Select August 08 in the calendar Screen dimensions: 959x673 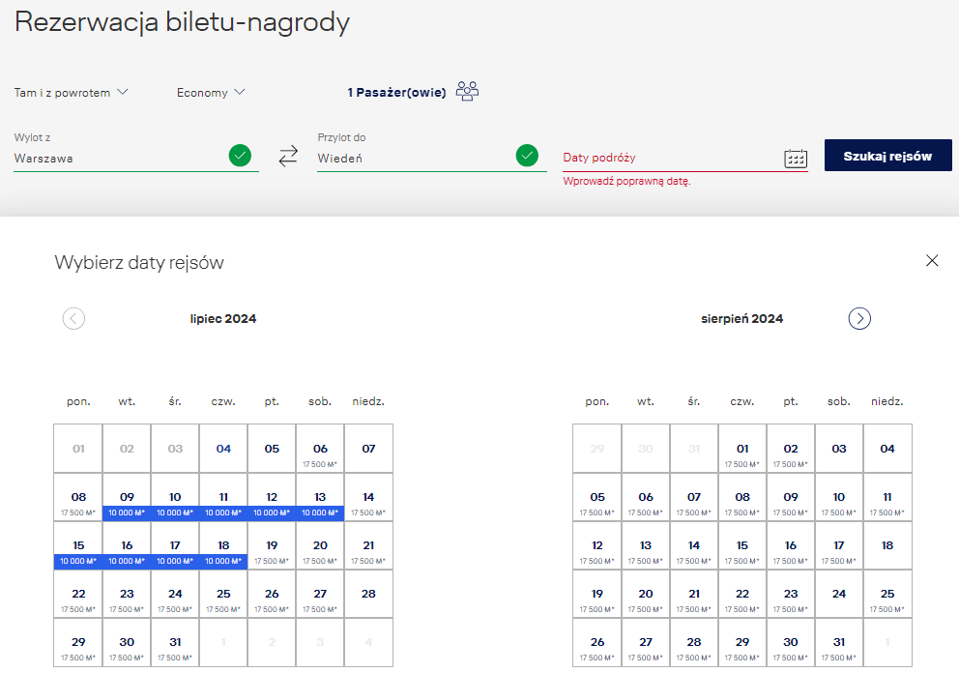[741, 497]
